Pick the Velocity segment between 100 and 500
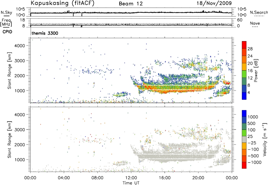 [244, 127]
